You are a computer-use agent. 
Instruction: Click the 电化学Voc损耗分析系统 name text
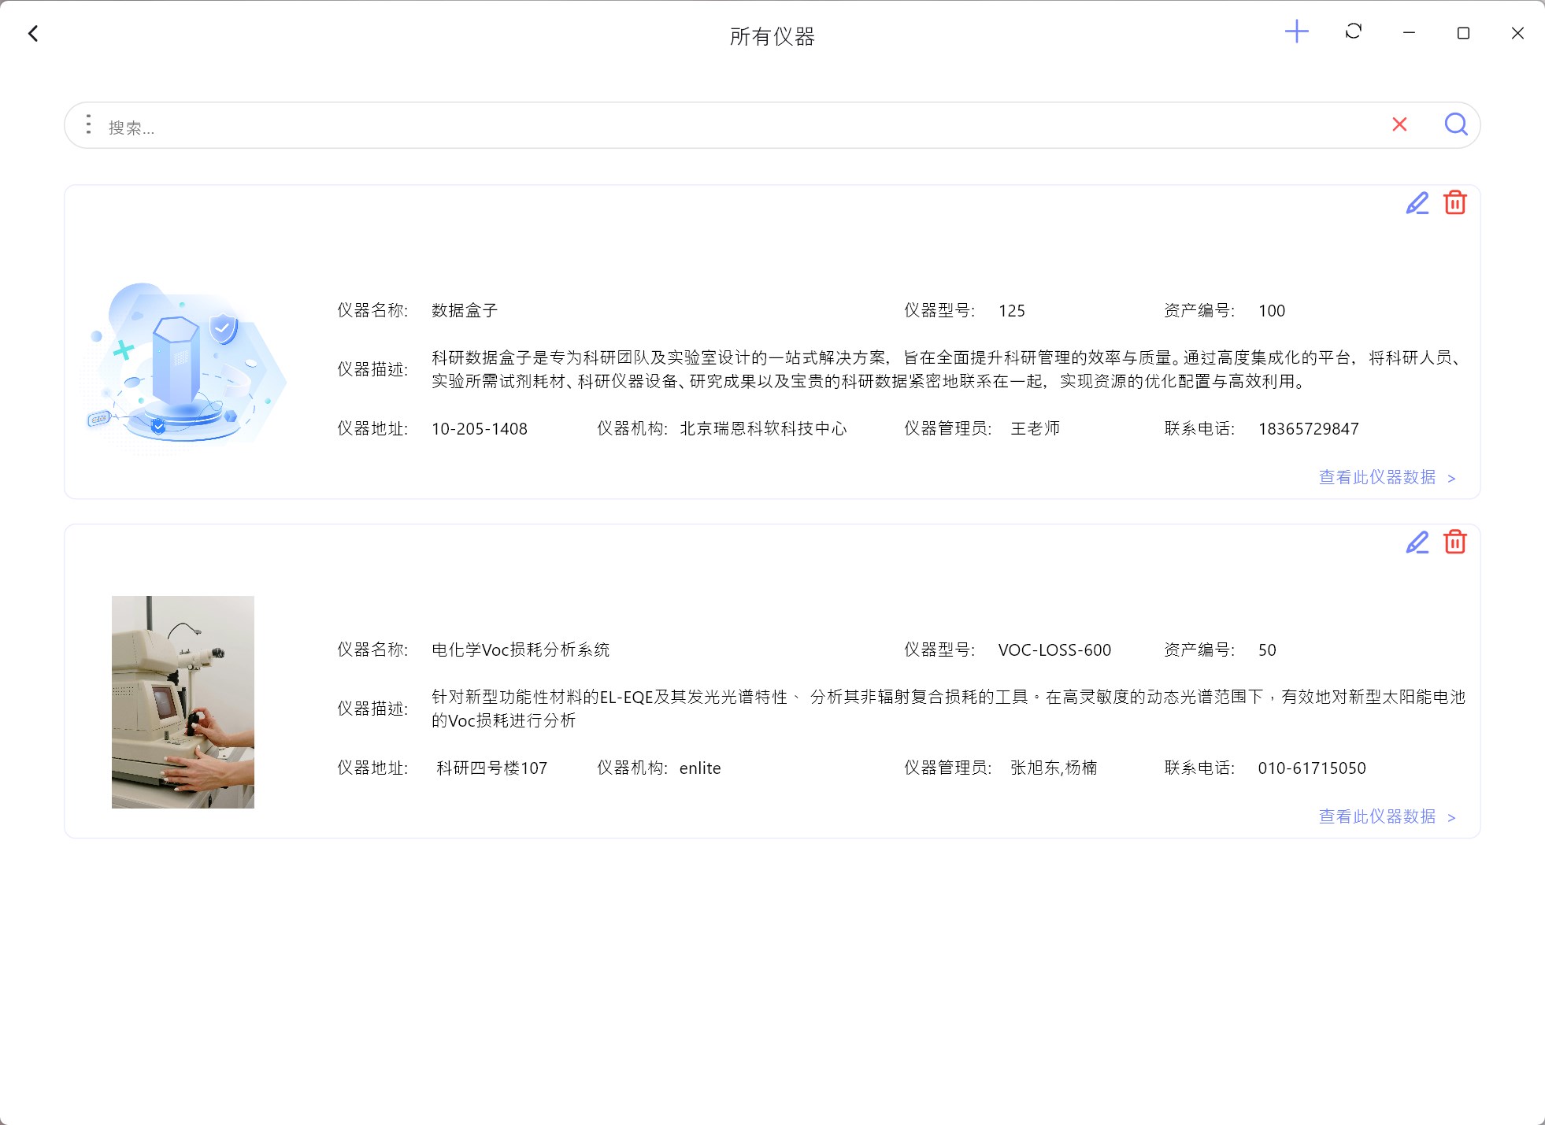pyautogui.click(x=521, y=650)
